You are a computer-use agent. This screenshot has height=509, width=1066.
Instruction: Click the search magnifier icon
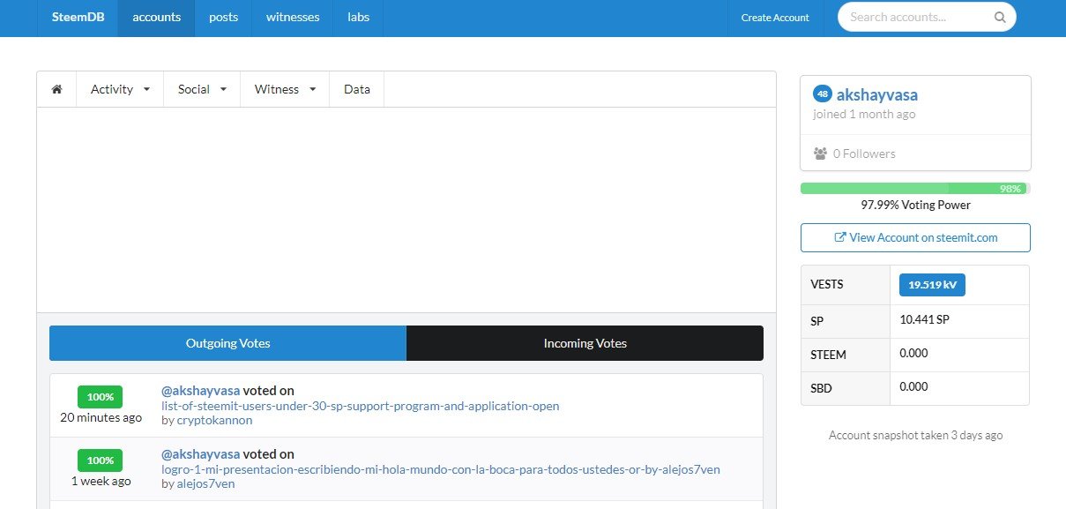(x=999, y=17)
